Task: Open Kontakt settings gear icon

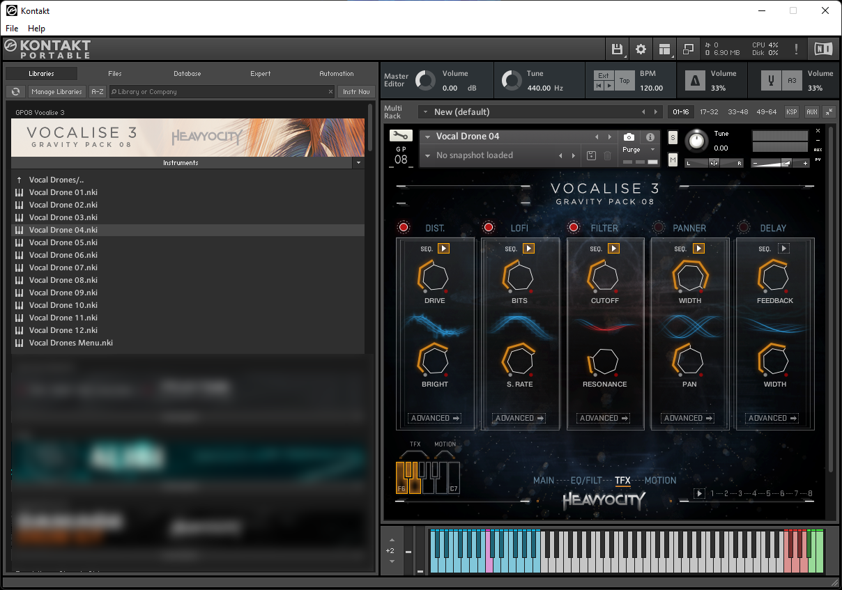Action: click(x=641, y=49)
